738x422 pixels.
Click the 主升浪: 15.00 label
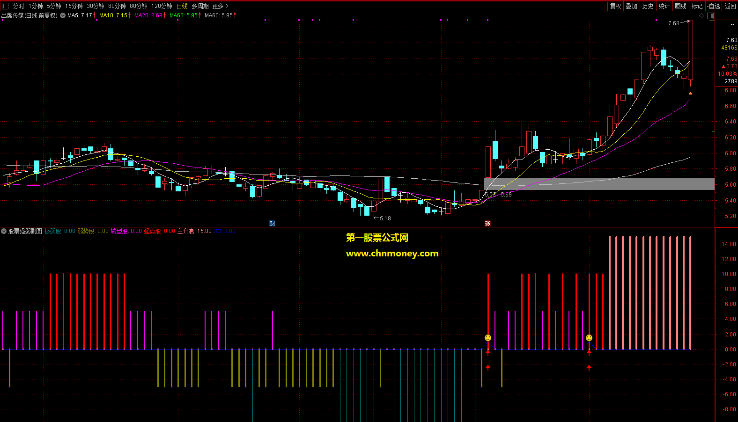point(194,231)
